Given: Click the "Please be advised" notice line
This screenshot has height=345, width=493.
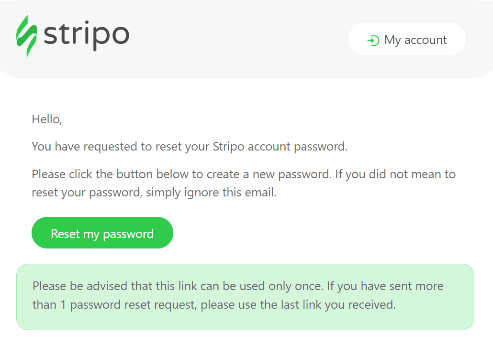Looking at the screenshot, I should [238, 286].
